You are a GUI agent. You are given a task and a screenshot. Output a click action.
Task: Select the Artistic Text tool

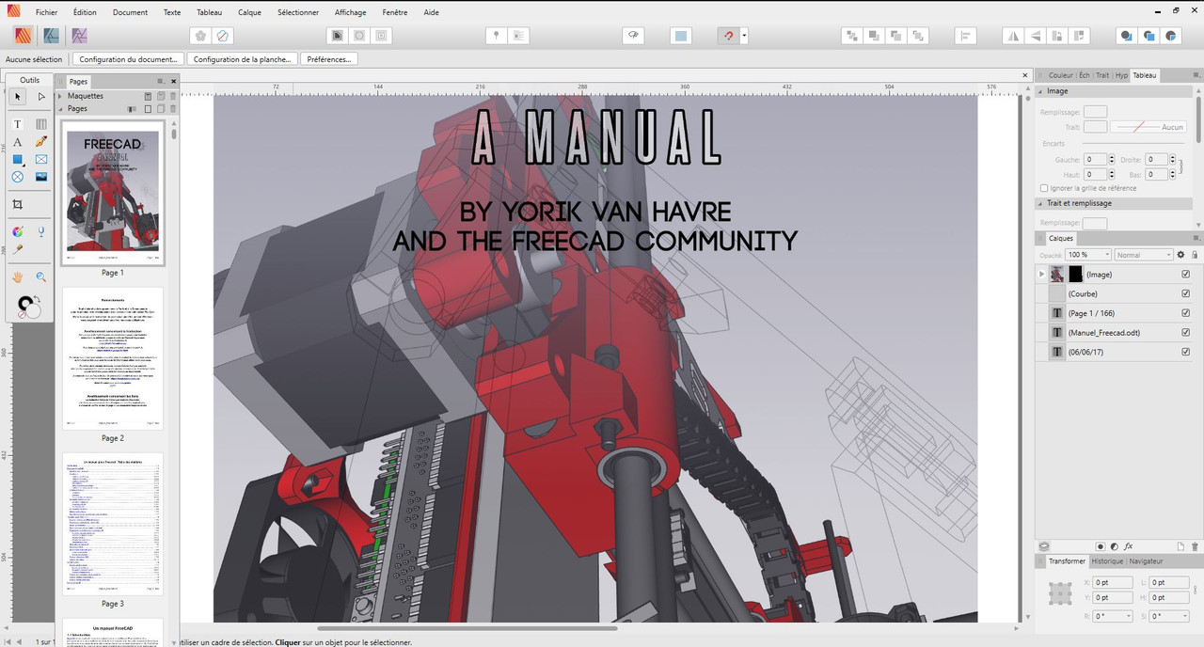[x=18, y=142]
